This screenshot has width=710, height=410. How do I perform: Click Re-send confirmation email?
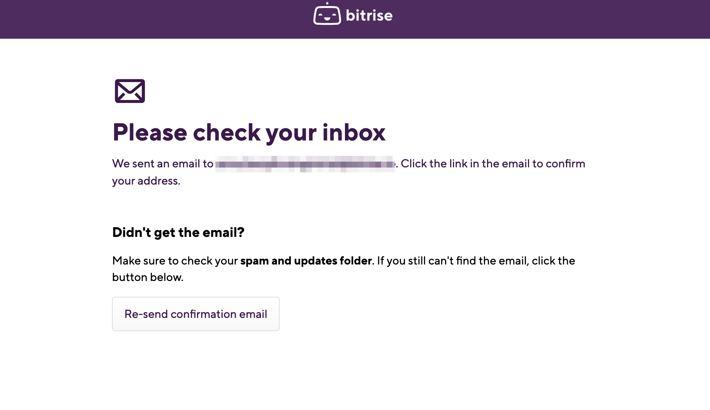coord(196,314)
